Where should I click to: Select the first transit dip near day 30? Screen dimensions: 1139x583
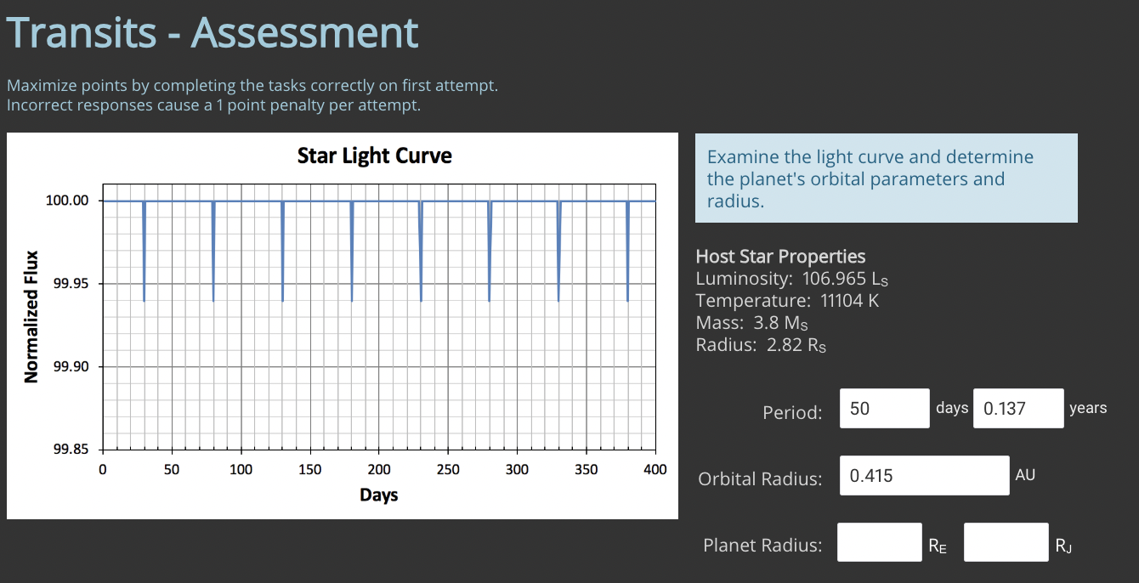[x=144, y=246]
